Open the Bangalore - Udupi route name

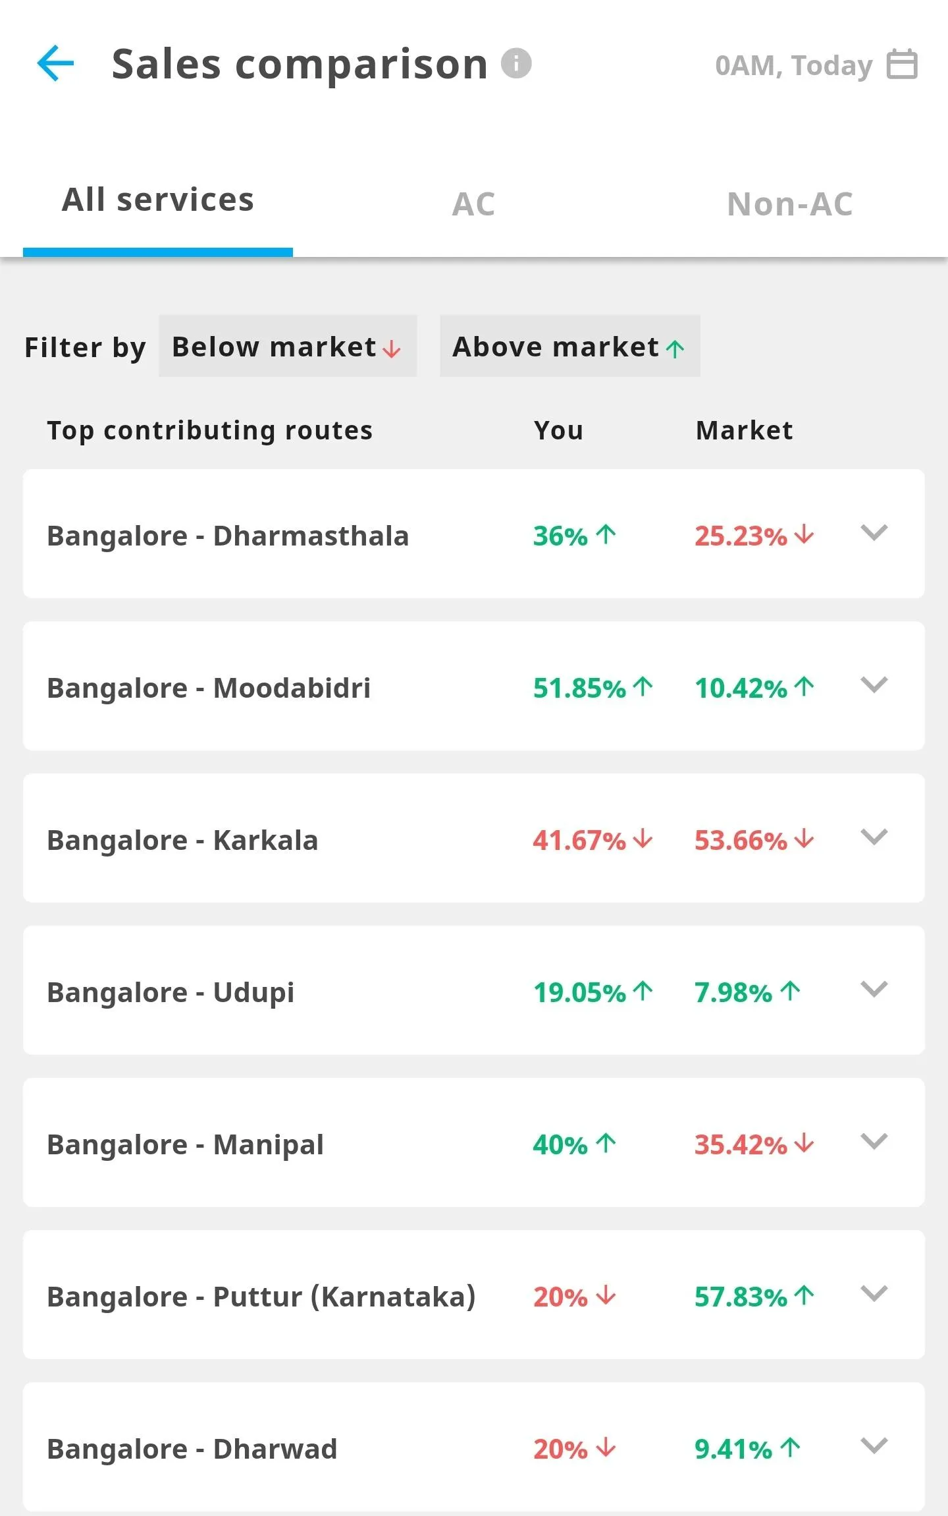tap(171, 992)
